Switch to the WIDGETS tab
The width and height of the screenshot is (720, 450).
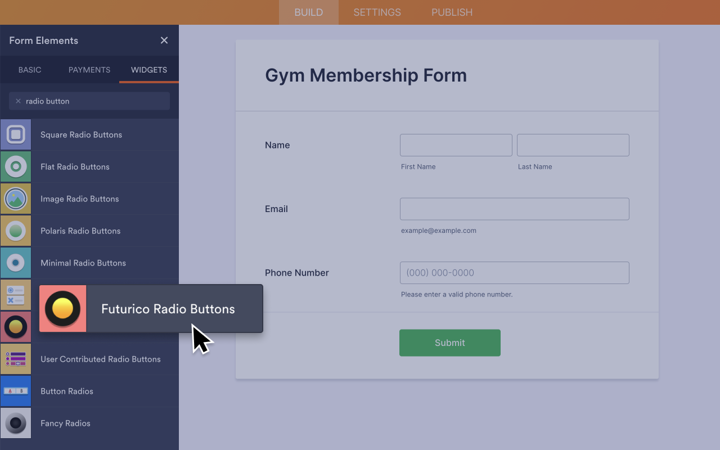point(148,70)
